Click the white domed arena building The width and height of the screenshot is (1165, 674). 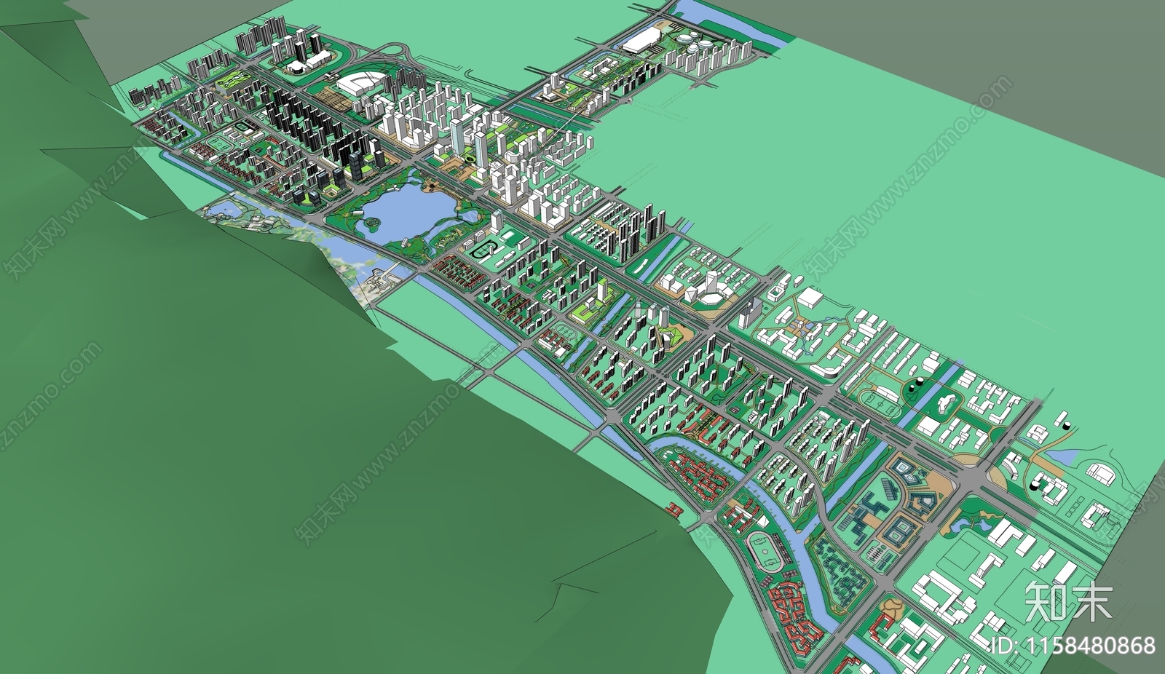click(x=363, y=82)
